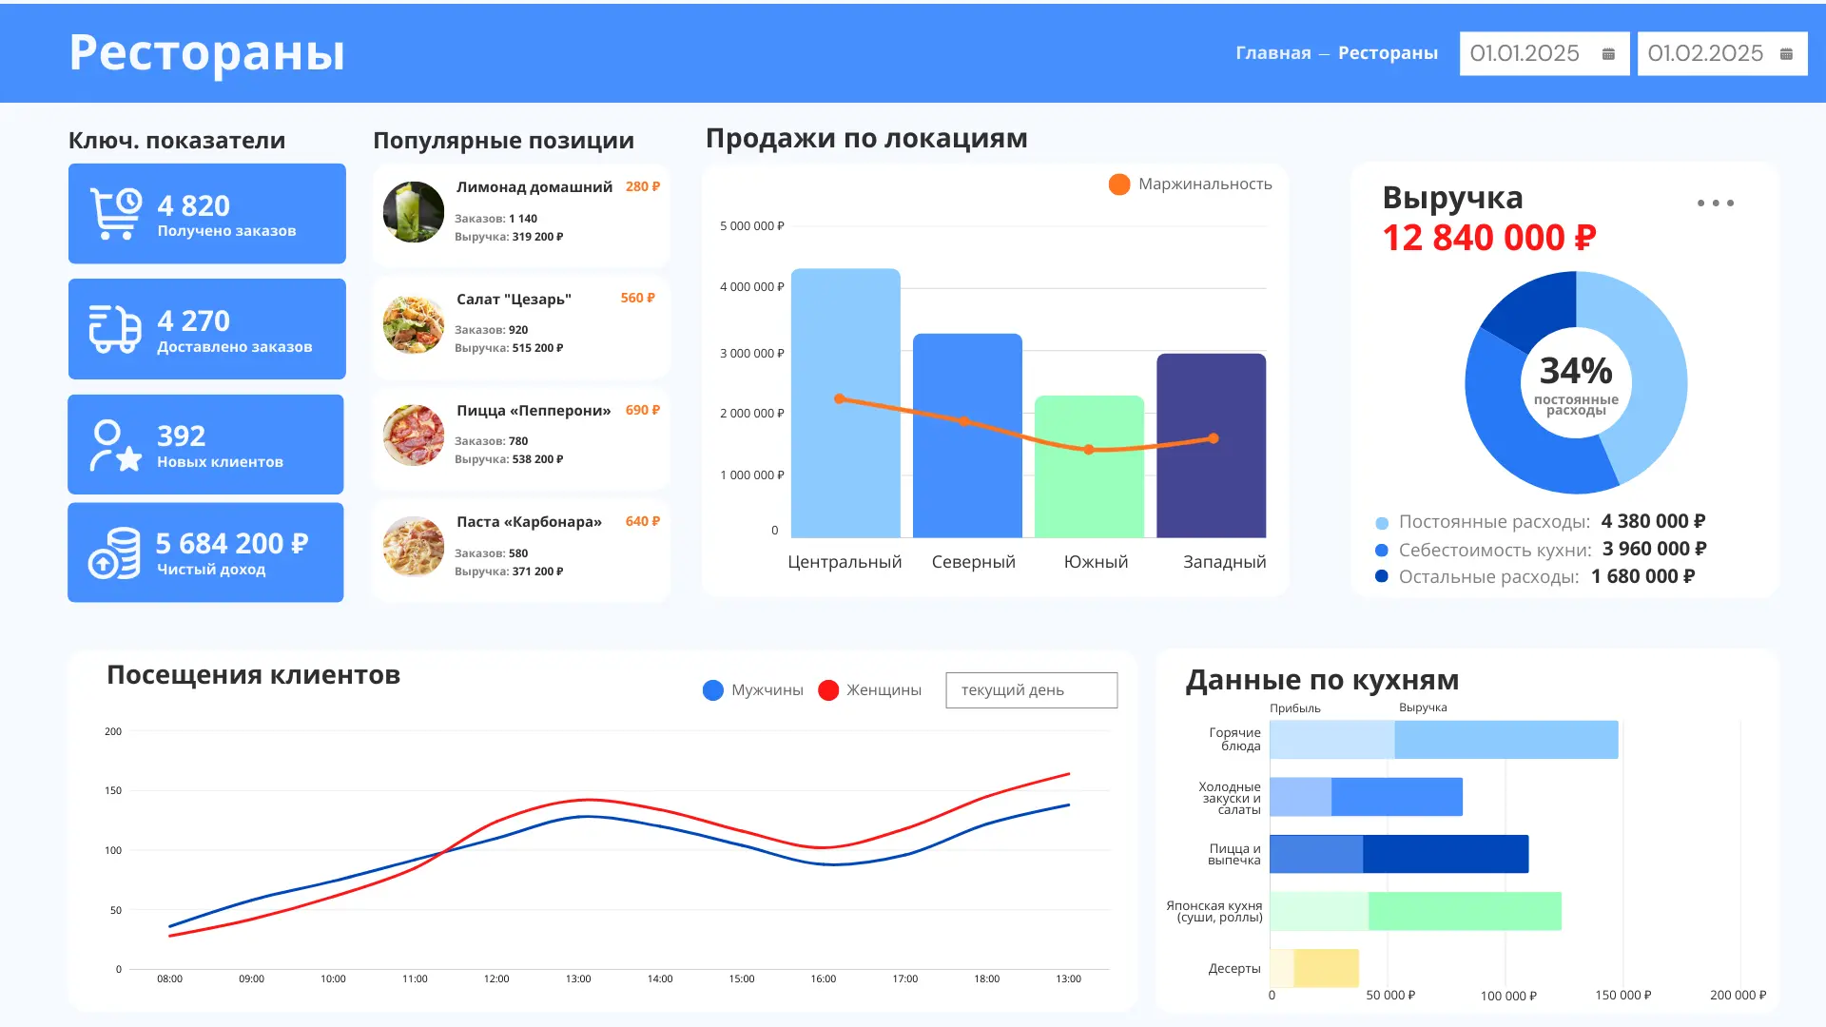Open the three-dot menu on the Выручка panel

1715,202
